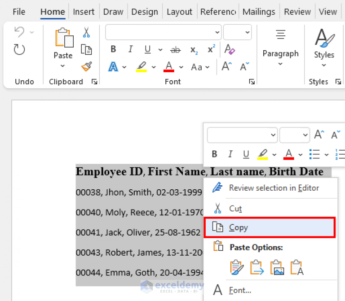Open ribbon font name combo box
The width and height of the screenshot is (345, 301).
click(x=163, y=32)
